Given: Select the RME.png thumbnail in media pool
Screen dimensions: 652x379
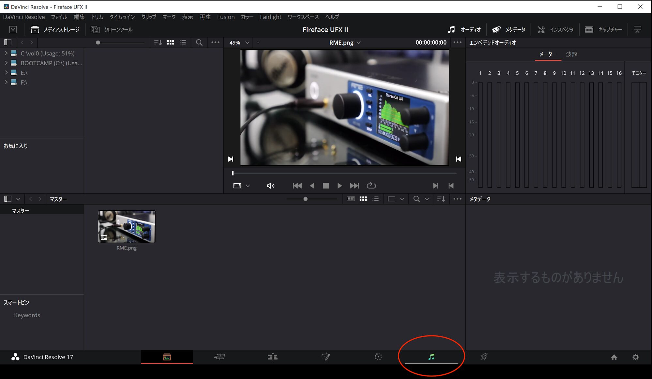Looking at the screenshot, I should [127, 227].
